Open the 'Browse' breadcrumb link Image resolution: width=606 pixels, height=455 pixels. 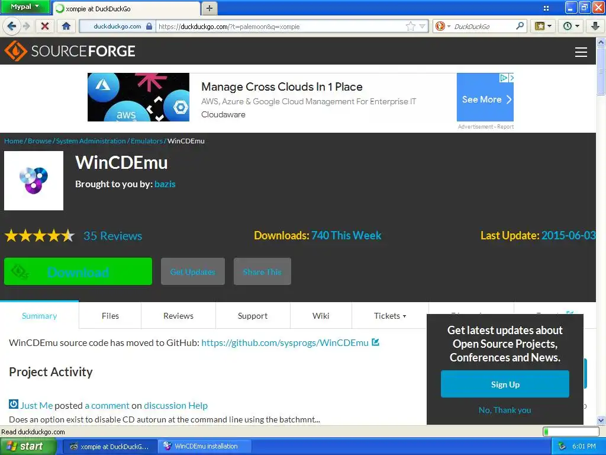[40, 141]
